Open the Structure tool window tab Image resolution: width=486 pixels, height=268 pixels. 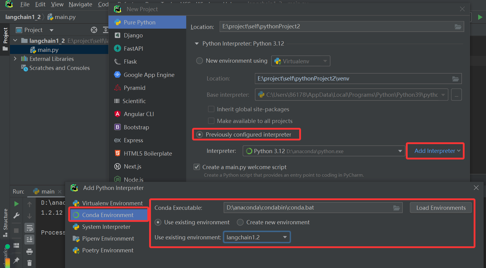click(x=5, y=222)
